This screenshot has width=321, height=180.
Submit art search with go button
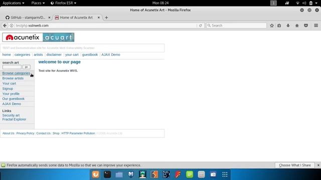tap(27, 67)
